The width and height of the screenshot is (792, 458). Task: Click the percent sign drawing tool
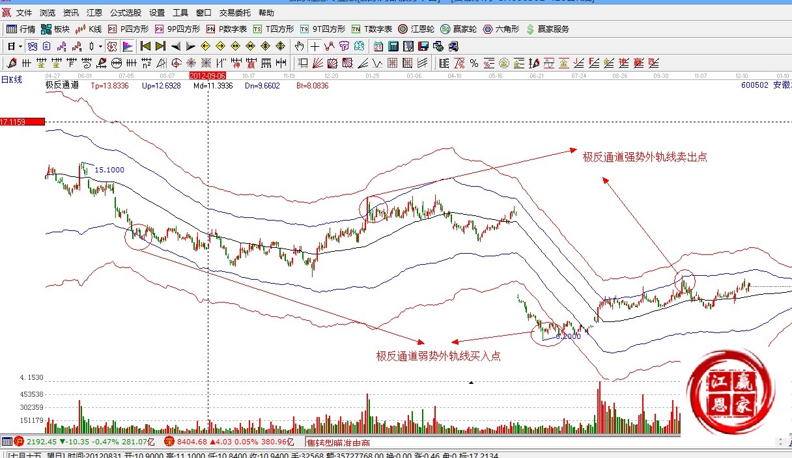point(474,63)
